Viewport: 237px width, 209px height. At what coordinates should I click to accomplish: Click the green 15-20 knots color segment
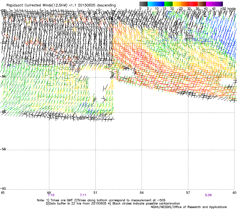(x=168, y=4)
